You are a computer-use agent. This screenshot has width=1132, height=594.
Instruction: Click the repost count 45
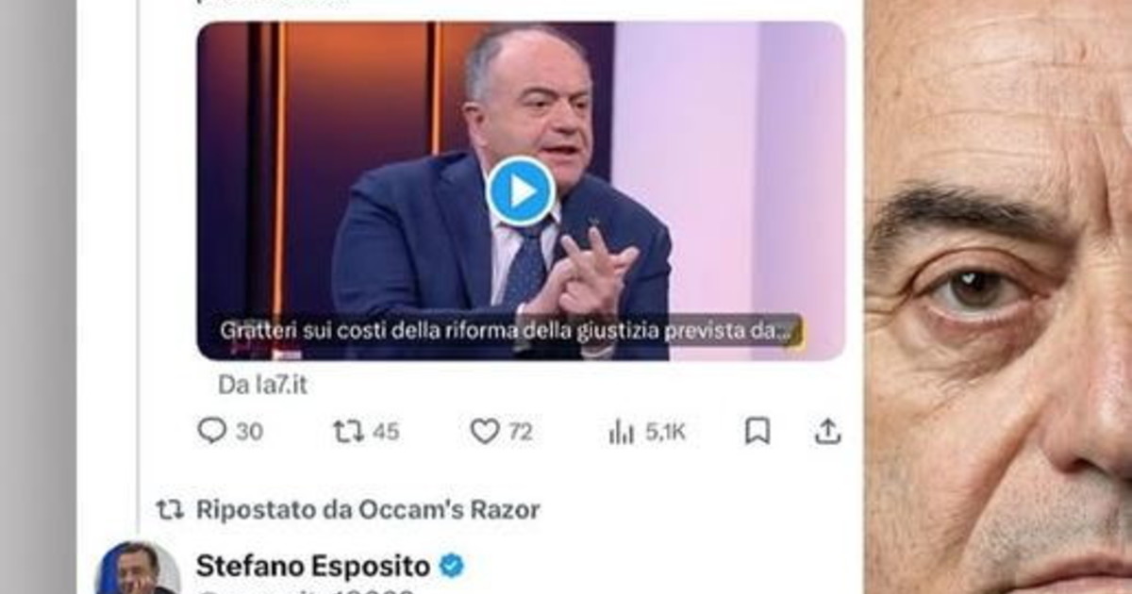(x=386, y=432)
